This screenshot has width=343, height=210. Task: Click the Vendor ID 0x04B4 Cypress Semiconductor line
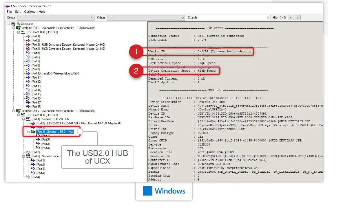click(200, 51)
